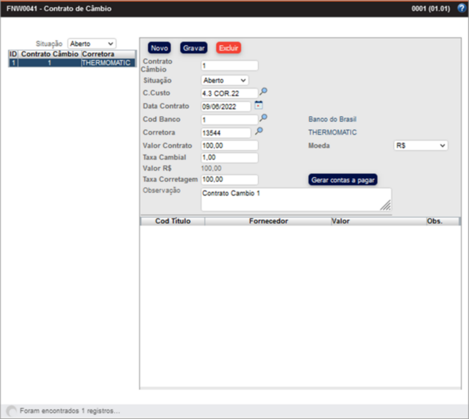Image resolution: width=469 pixels, height=419 pixels.
Task: Click the Cod Título column header
Action: (x=172, y=222)
